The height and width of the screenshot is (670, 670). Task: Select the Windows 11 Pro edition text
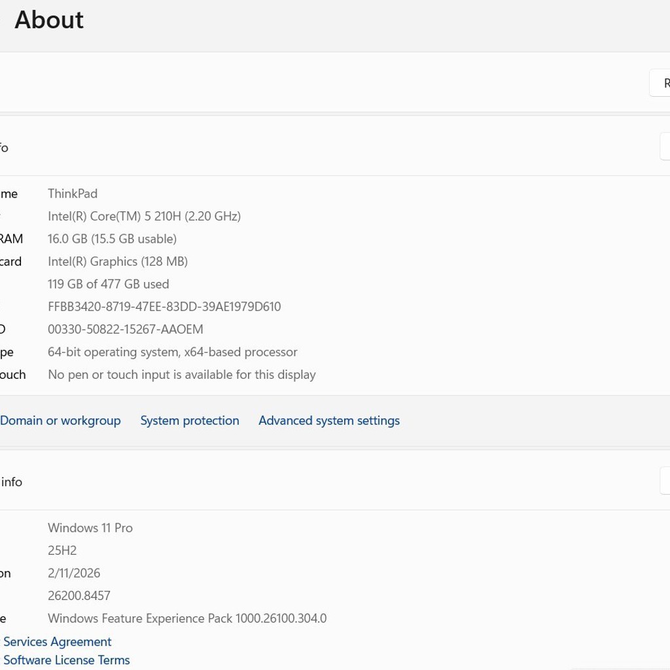90,528
